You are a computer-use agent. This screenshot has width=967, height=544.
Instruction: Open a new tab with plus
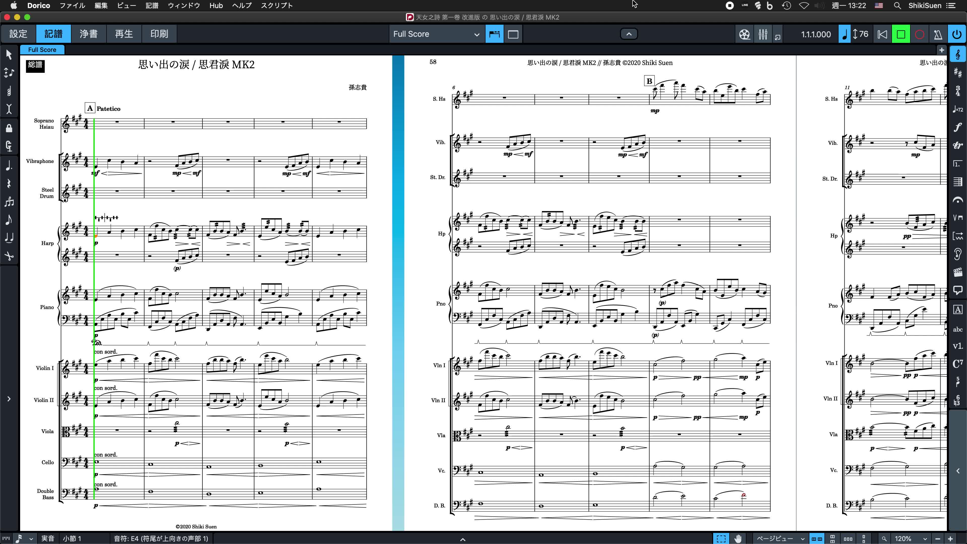click(942, 50)
